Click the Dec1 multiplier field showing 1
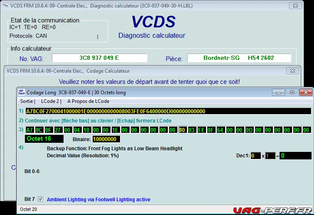Viewport: 314px width, 215px height. point(270,156)
